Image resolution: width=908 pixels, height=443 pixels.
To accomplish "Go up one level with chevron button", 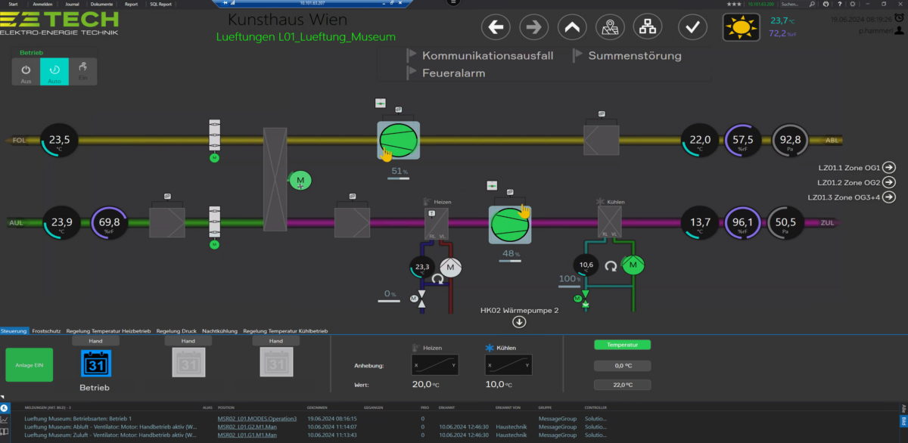I will 572,27.
